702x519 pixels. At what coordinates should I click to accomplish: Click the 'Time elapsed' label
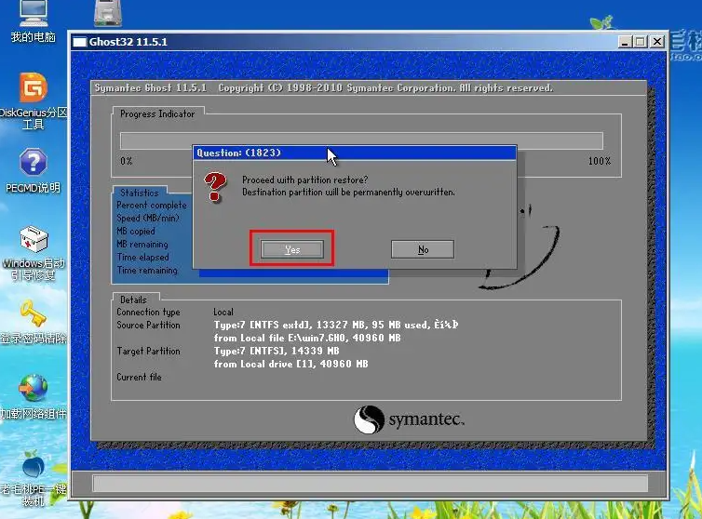(x=142, y=257)
